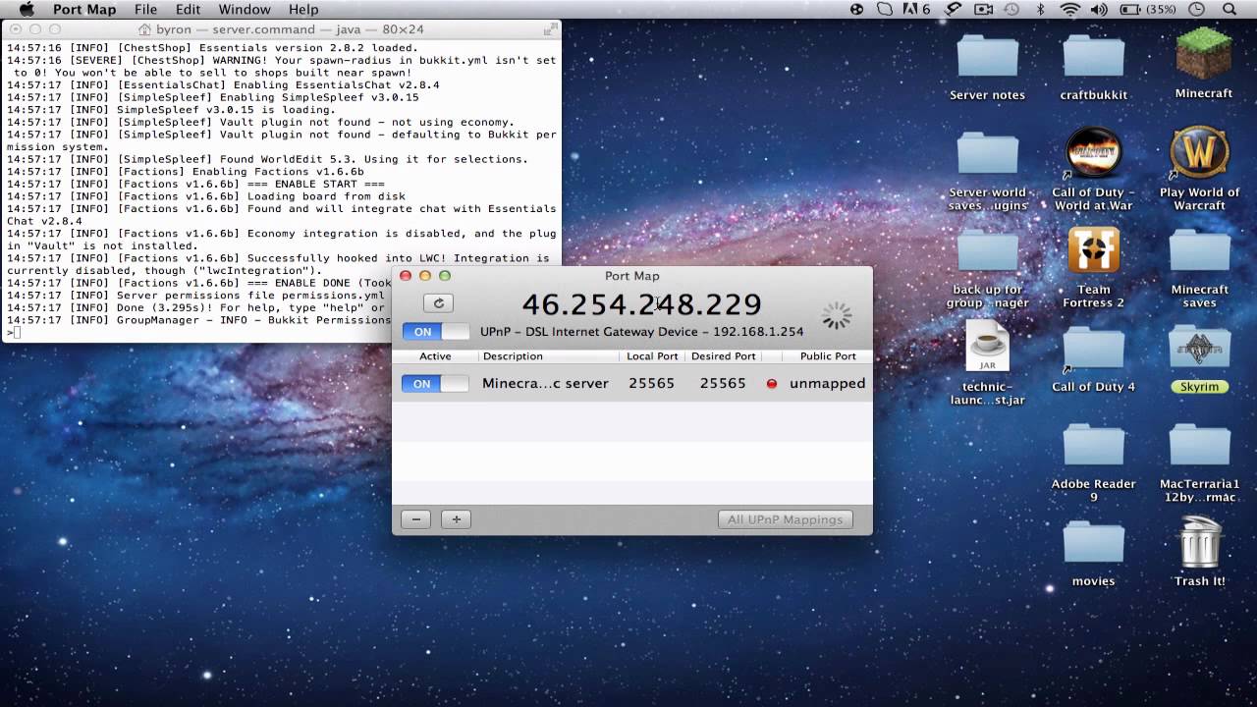1257x707 pixels.
Task: Click the minus button to remove mapping
Action: pyautogui.click(x=415, y=519)
